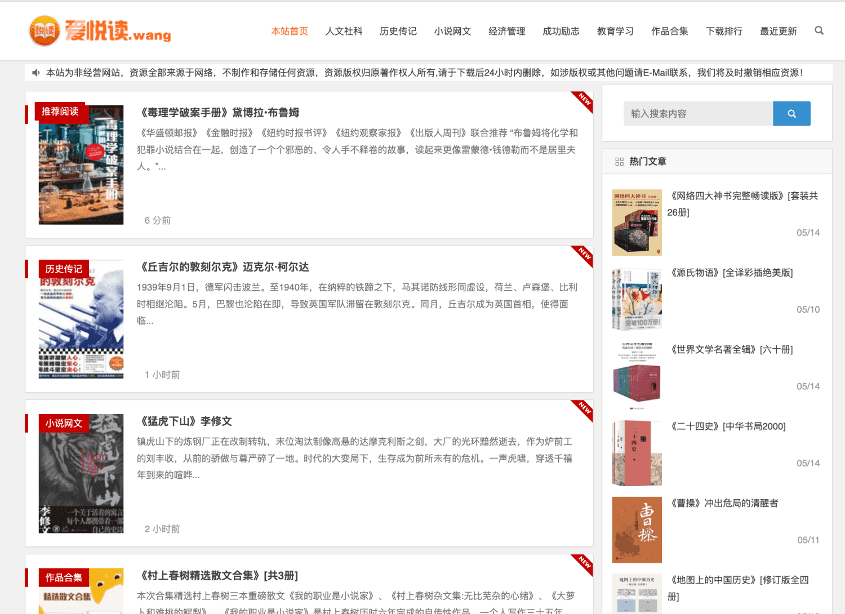The image size is (845, 614).
Task: Open the 教育学习 category
Action: (615, 31)
